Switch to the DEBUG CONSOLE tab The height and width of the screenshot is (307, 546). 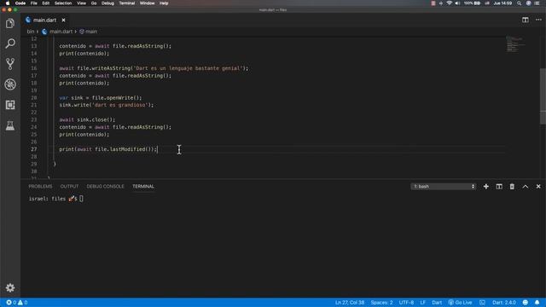105,187
